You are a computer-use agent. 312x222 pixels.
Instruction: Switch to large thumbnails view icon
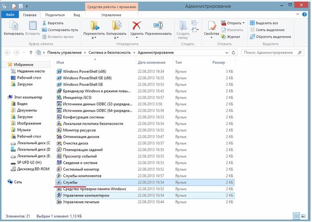(303, 216)
